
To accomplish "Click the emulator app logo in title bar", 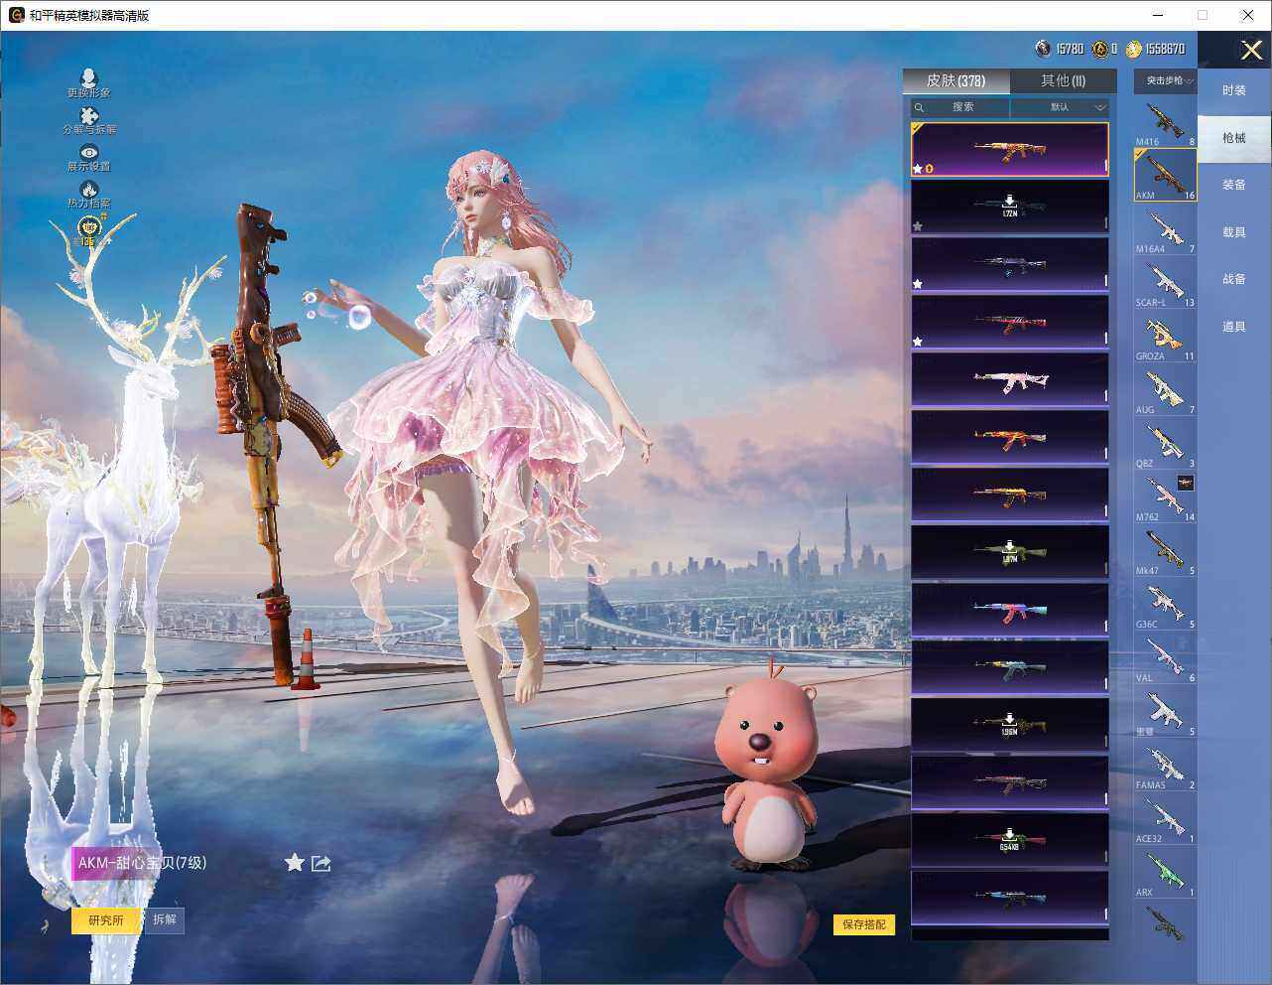I will tap(16, 15).
